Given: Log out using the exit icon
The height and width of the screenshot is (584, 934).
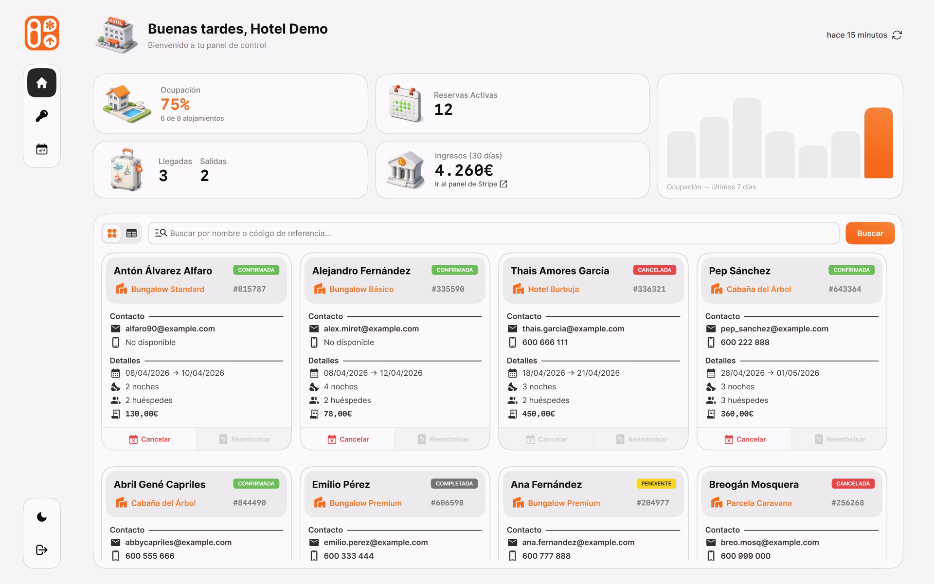Looking at the screenshot, I should pos(41,549).
